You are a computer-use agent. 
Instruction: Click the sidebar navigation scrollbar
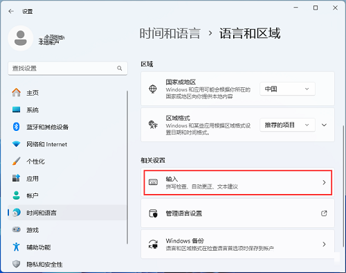pyautogui.click(x=127, y=167)
